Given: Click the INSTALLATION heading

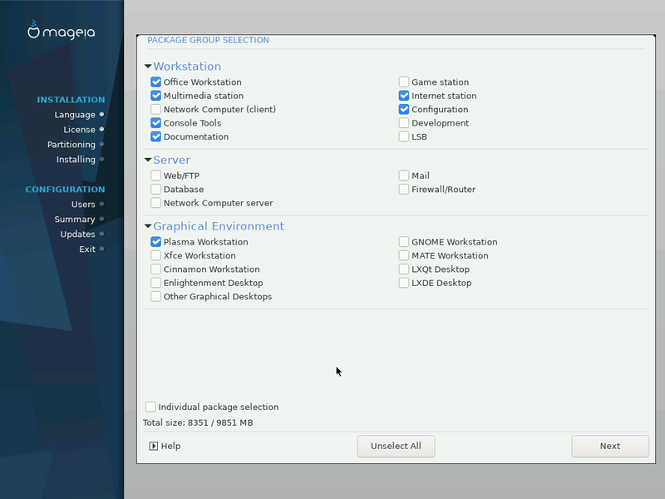Looking at the screenshot, I should [71, 100].
